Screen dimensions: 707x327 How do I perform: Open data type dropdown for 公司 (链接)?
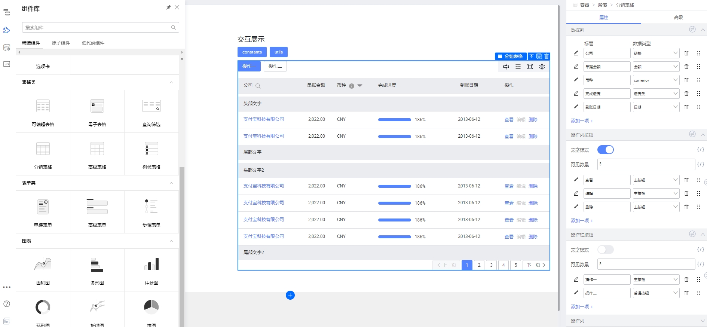click(656, 53)
